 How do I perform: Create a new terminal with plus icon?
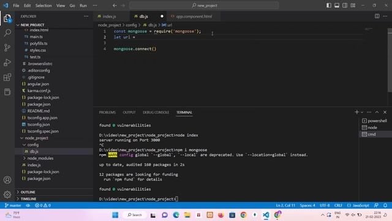356,112
